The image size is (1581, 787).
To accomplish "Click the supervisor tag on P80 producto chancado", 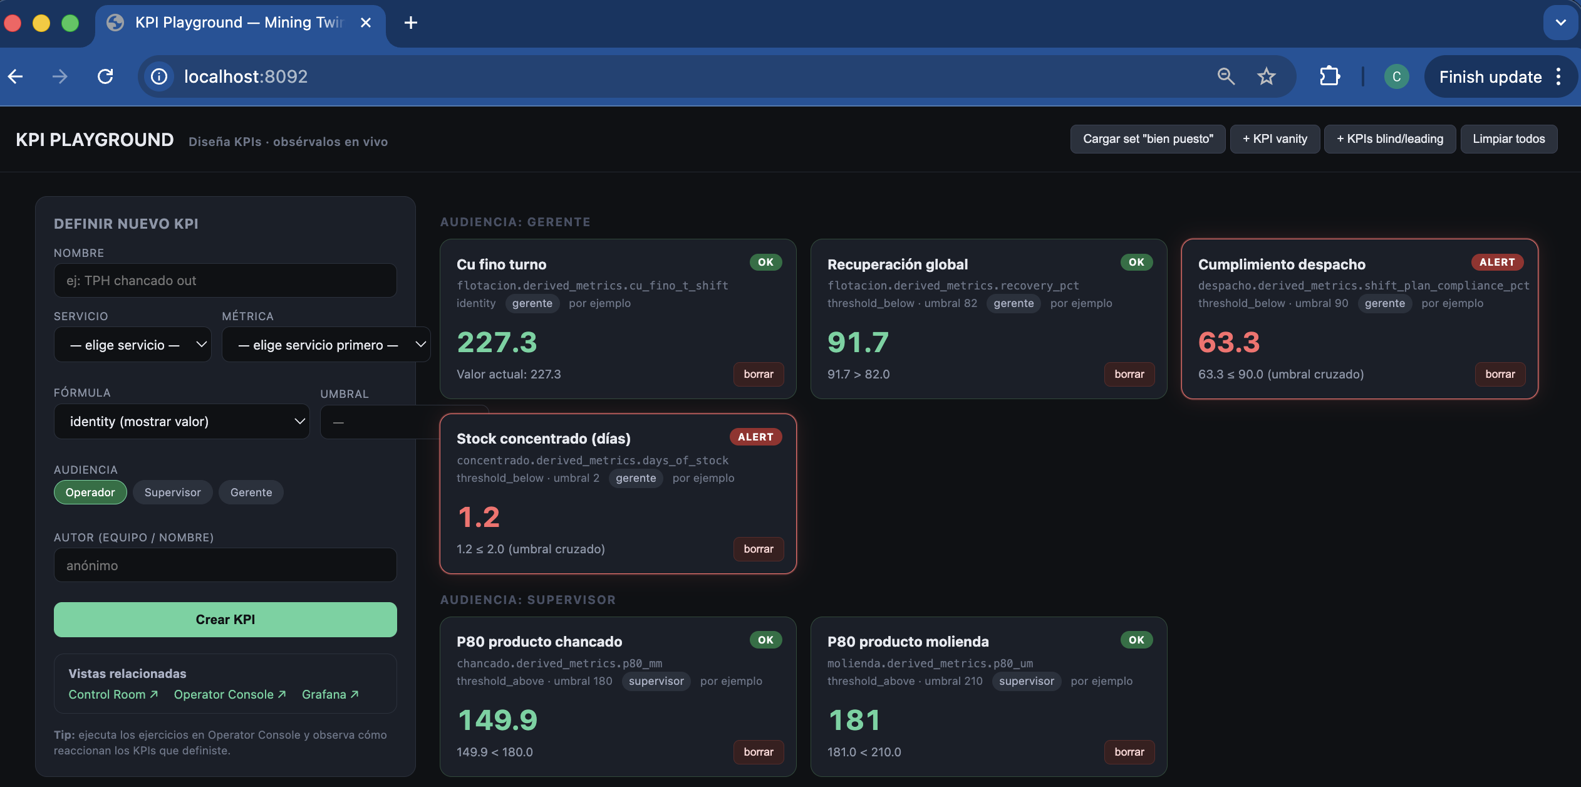I will 656,681.
